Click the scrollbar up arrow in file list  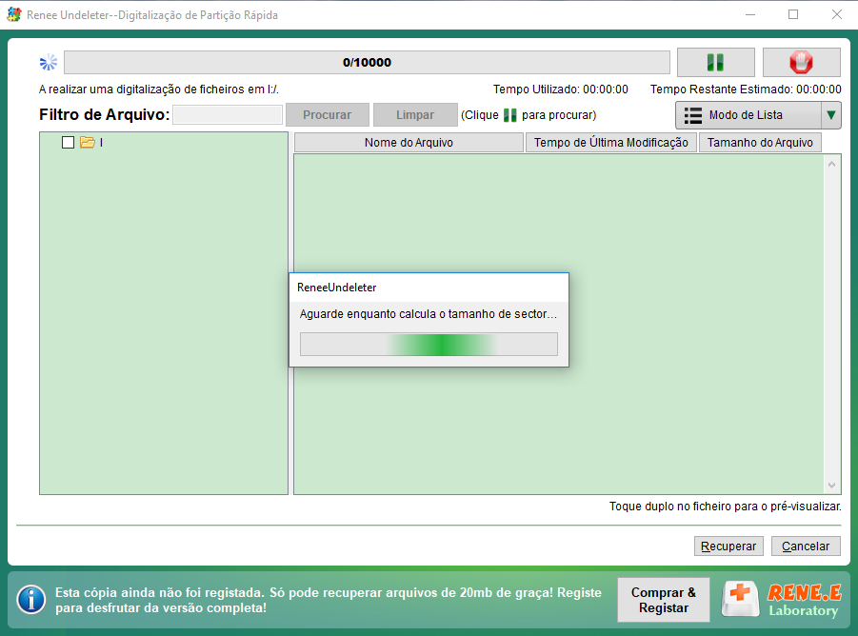(x=831, y=164)
